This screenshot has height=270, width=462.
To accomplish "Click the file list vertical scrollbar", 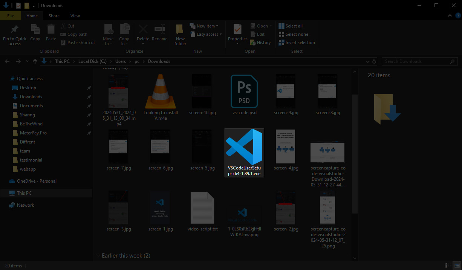I will click(x=354, y=154).
